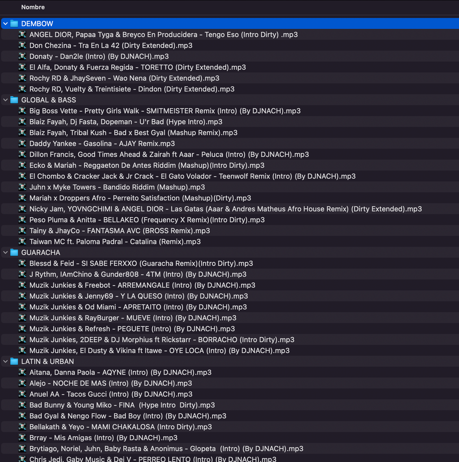Click mp3 icon of Bandido Riddim (Mashup)
The width and height of the screenshot is (459, 462).
(22, 187)
